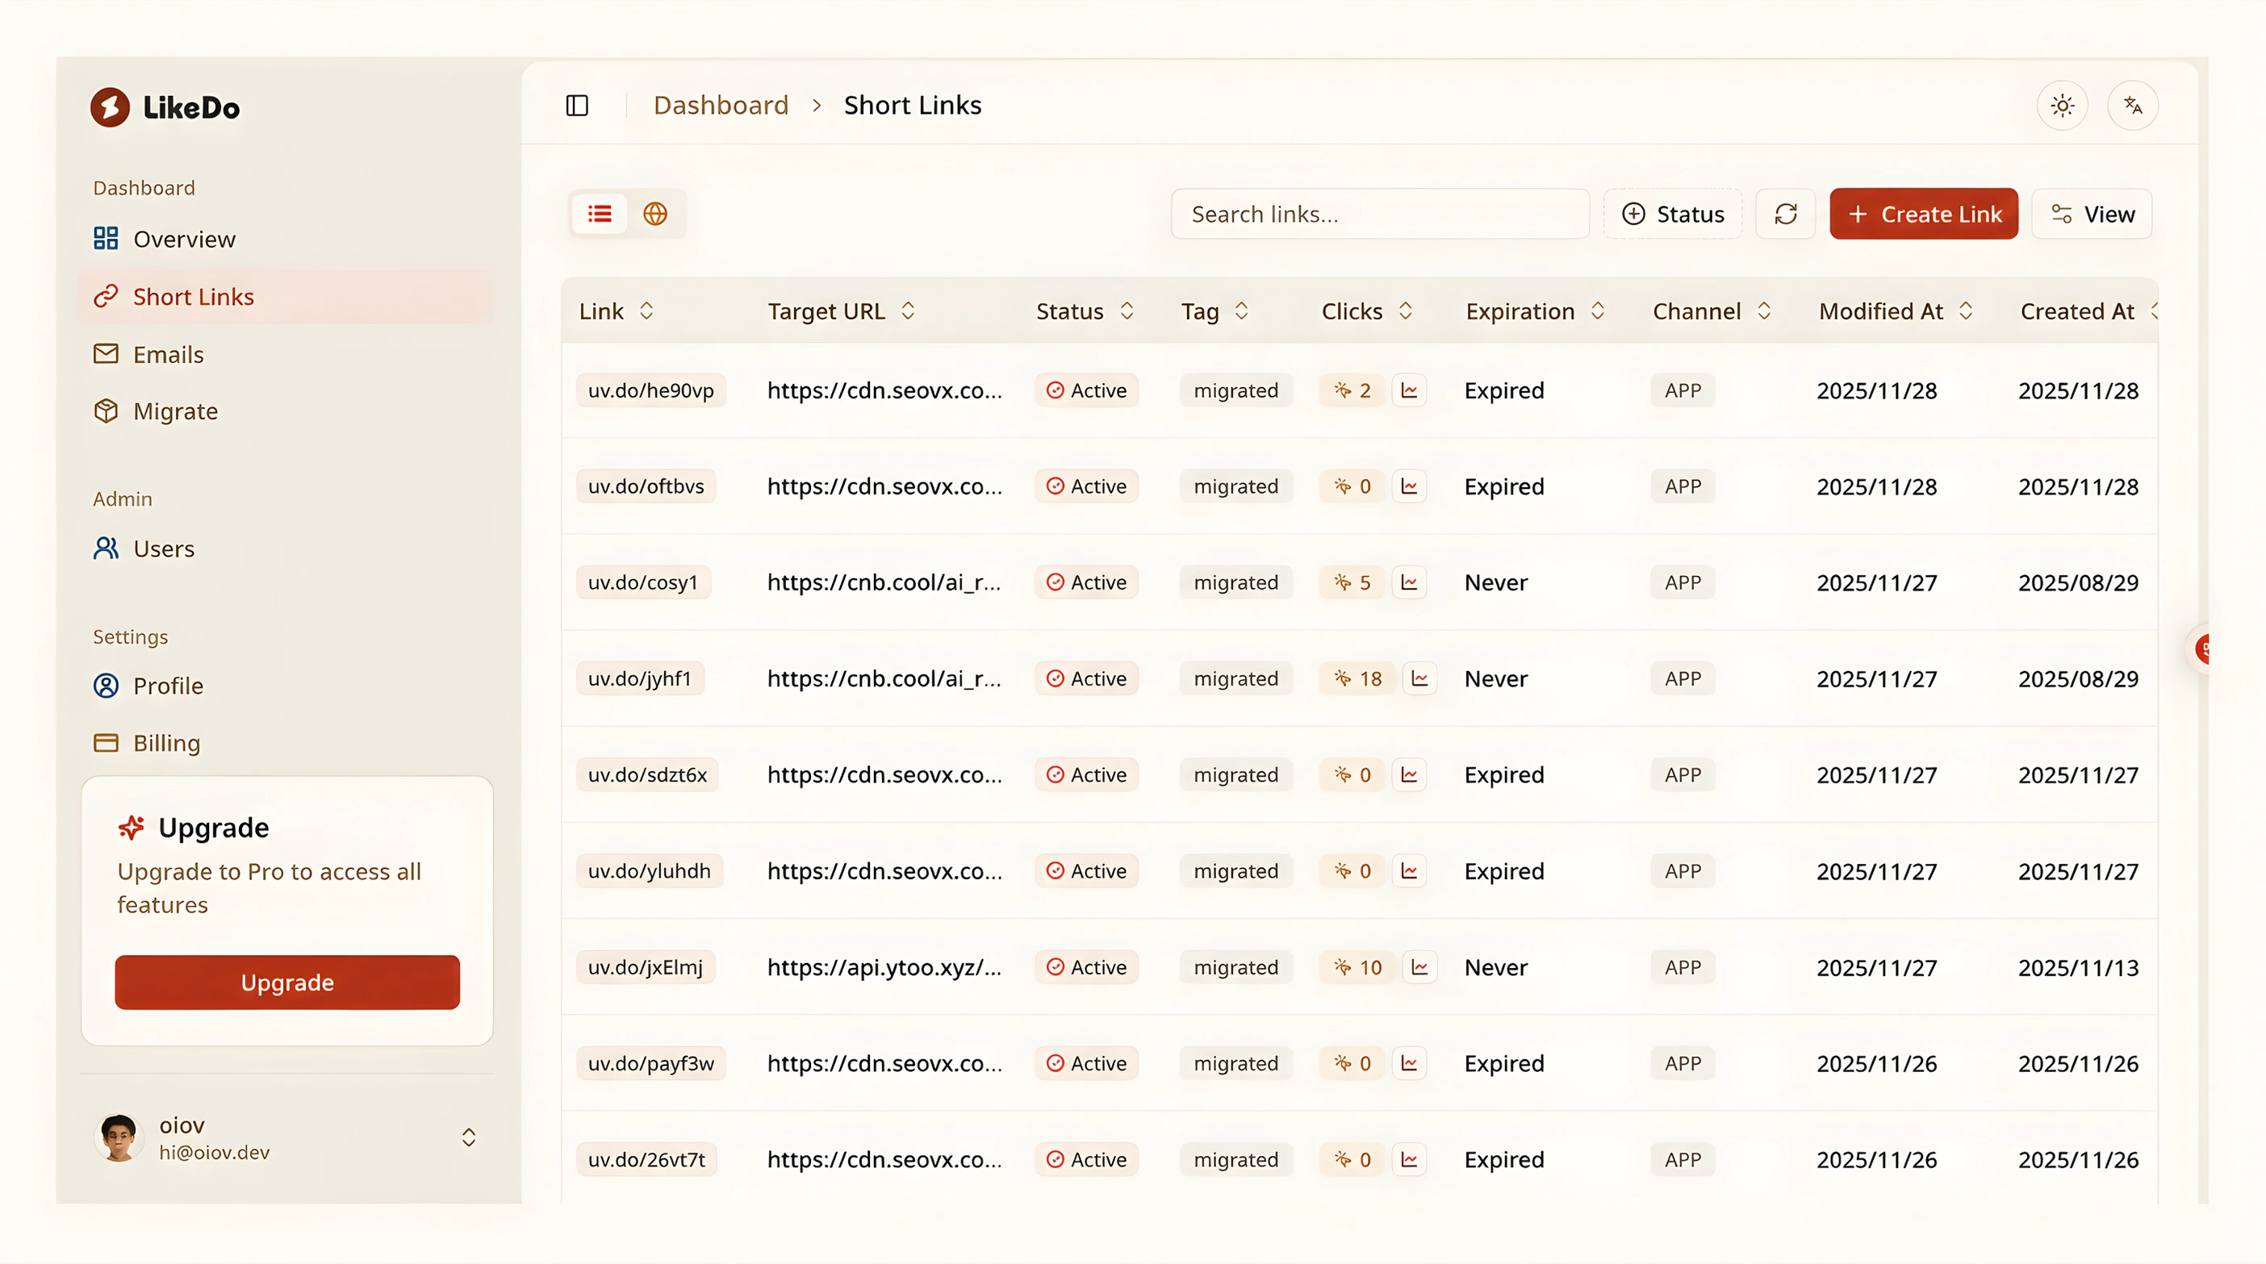Open analytics chart for uv.do/yluhdh
2266x1264 pixels.
1409,871
